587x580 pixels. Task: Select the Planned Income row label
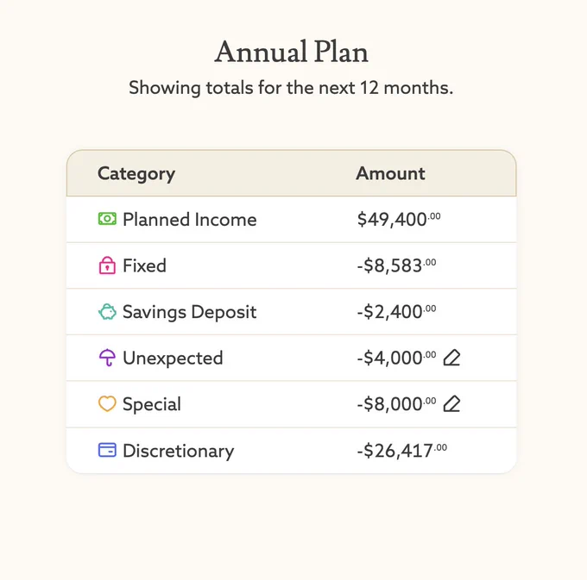189,220
